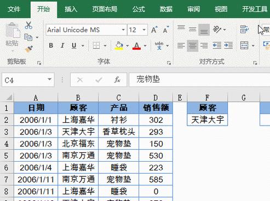Click the Paste clipboard icon

click(x=13, y=30)
